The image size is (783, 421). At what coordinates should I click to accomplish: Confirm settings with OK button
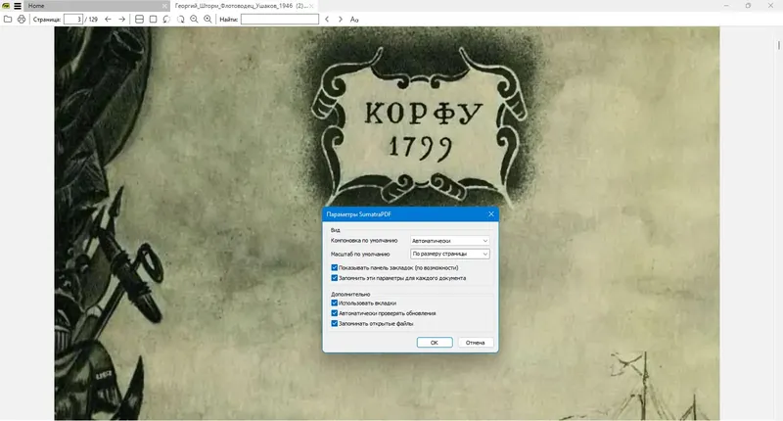(x=435, y=343)
